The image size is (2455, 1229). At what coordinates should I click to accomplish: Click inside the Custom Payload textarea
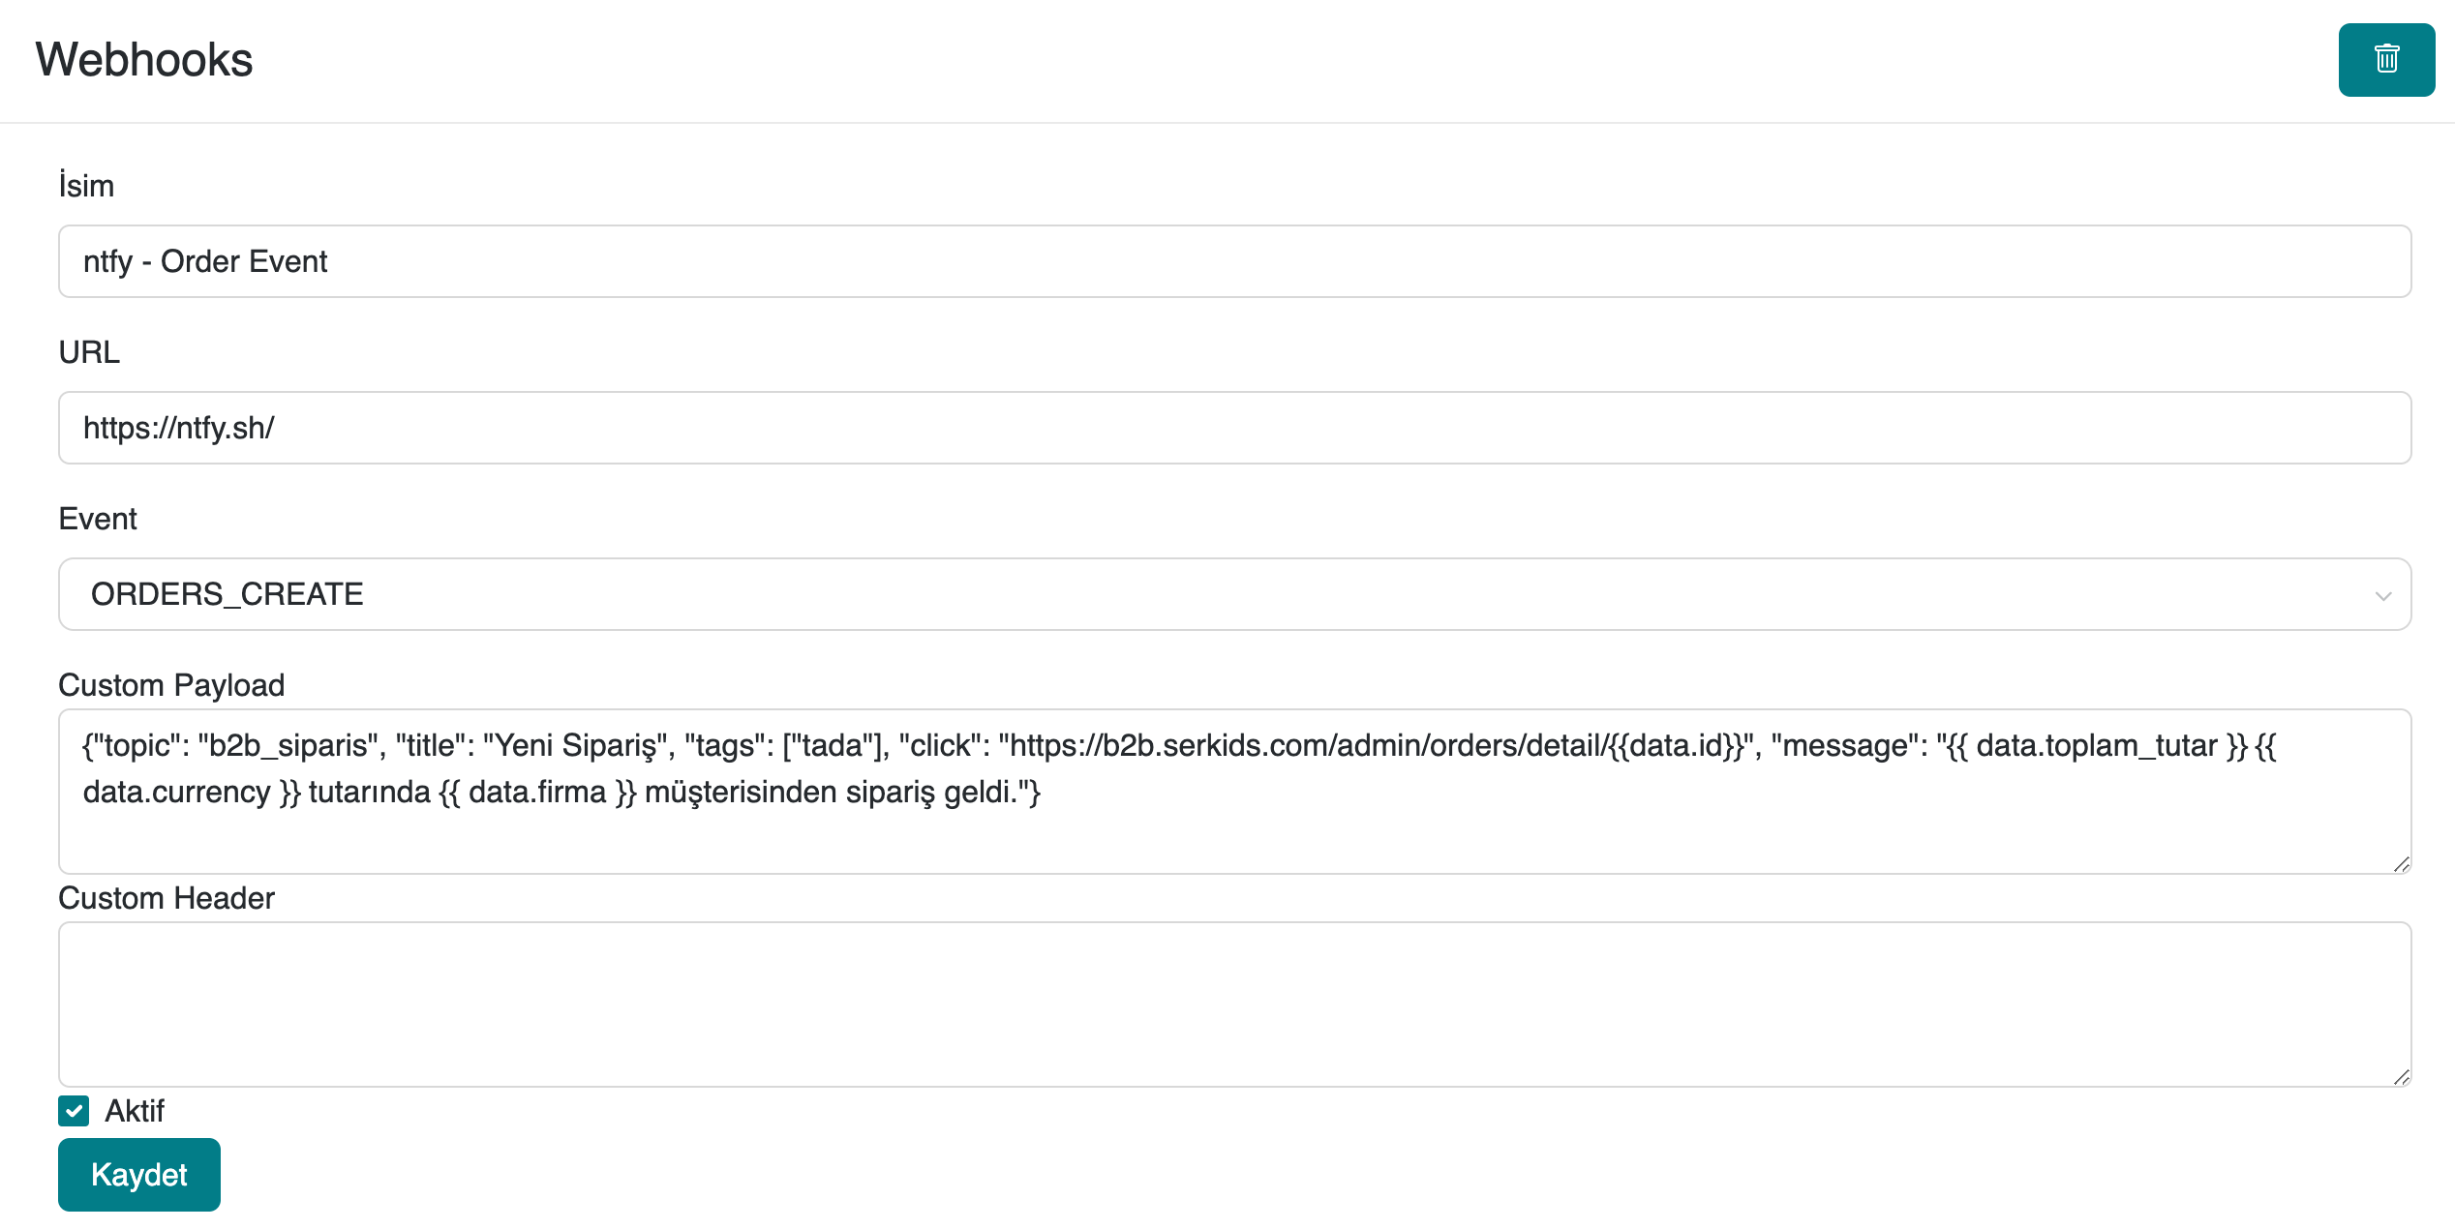click(1234, 832)
